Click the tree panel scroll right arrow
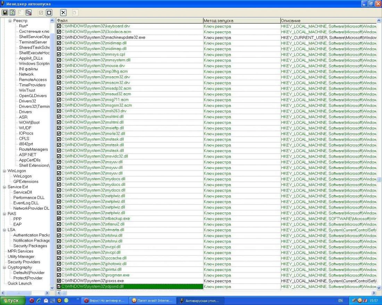Viewport: 382px width, 305px height. tap(47, 293)
